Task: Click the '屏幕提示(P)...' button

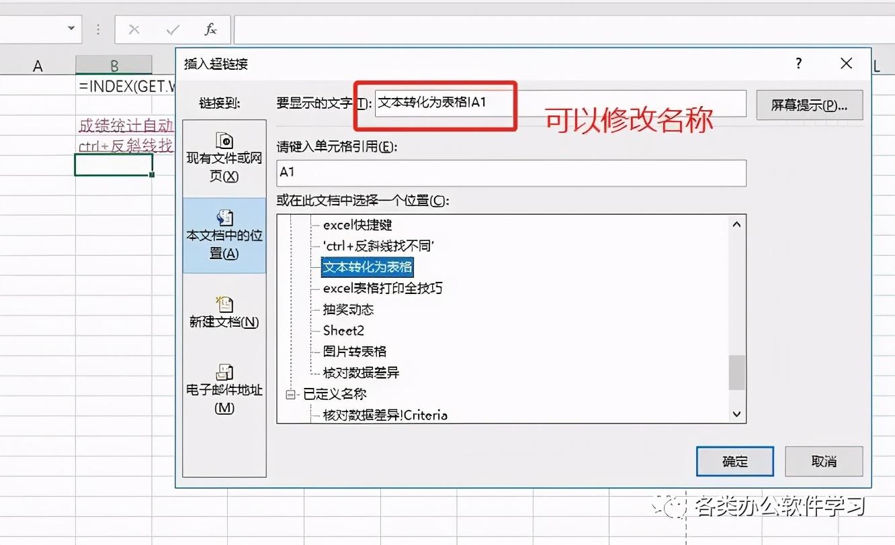Action: tap(809, 105)
